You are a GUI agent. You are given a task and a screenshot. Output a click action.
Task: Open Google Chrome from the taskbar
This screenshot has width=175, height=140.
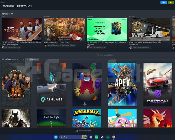[x=114, y=137]
